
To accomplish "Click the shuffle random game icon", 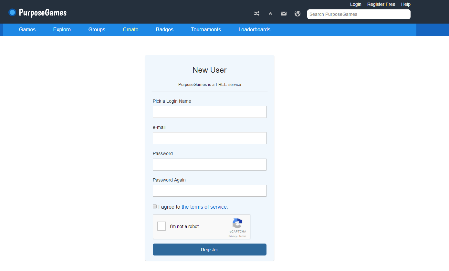I will [256, 14].
